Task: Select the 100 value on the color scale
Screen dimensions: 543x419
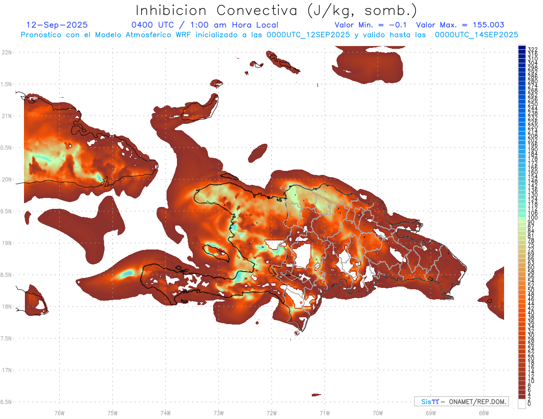Action: (x=533, y=218)
